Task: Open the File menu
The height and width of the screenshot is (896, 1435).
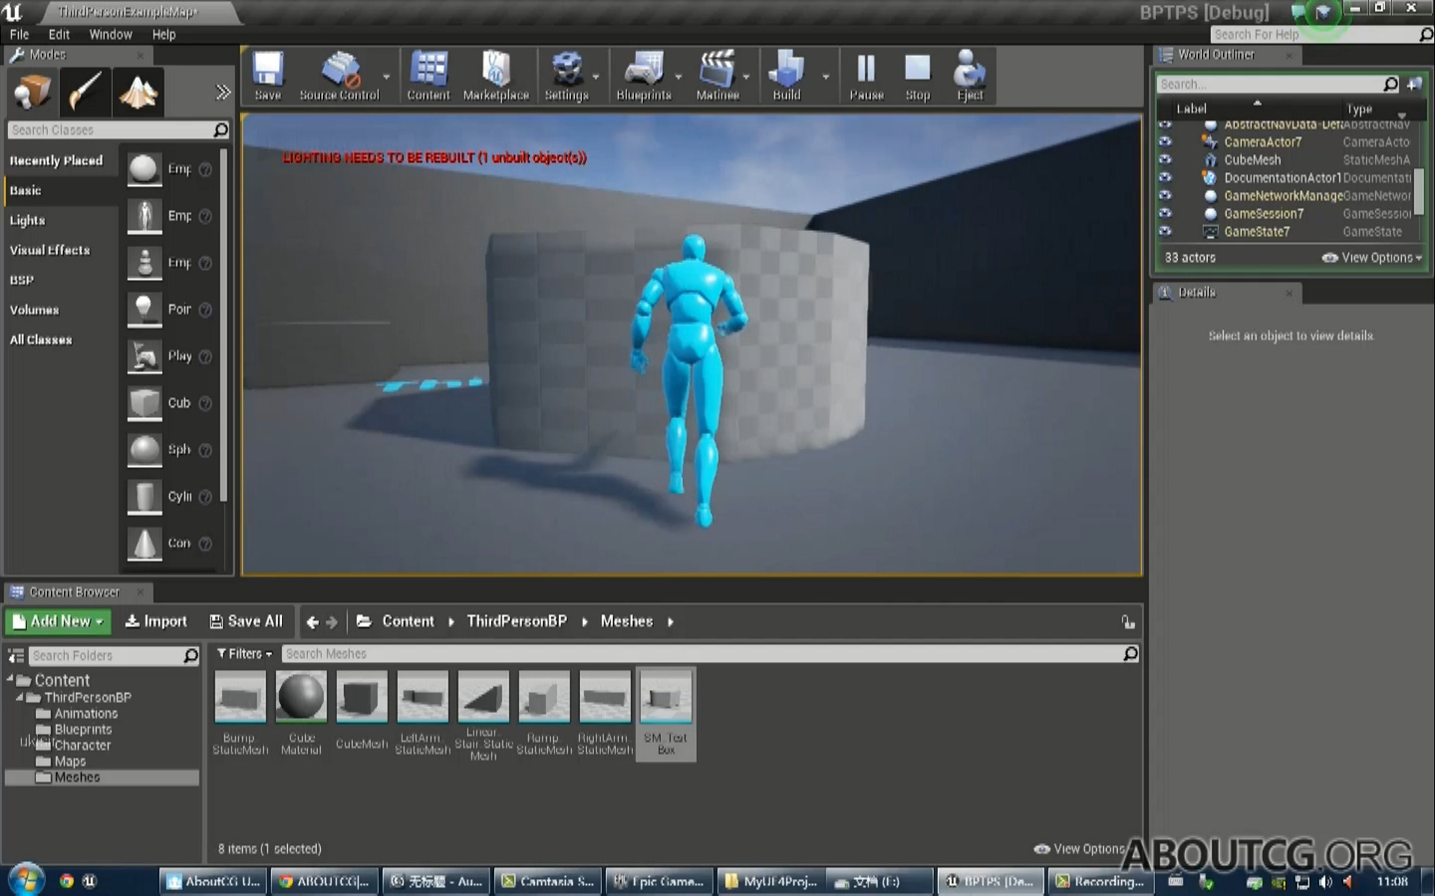Action: (x=19, y=34)
